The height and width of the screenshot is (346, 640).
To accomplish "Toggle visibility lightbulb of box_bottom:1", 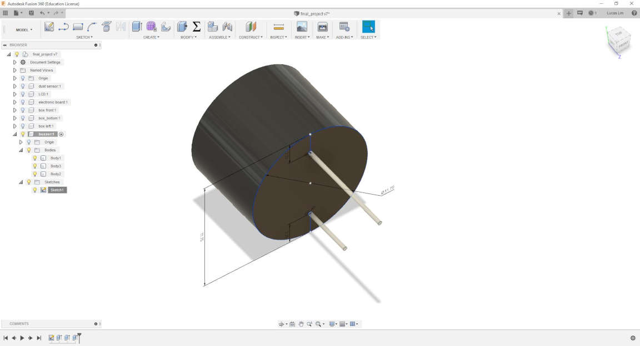I will point(23,118).
